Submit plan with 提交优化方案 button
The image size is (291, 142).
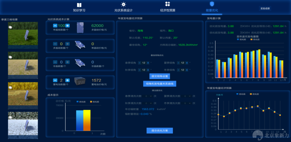coord(160,131)
